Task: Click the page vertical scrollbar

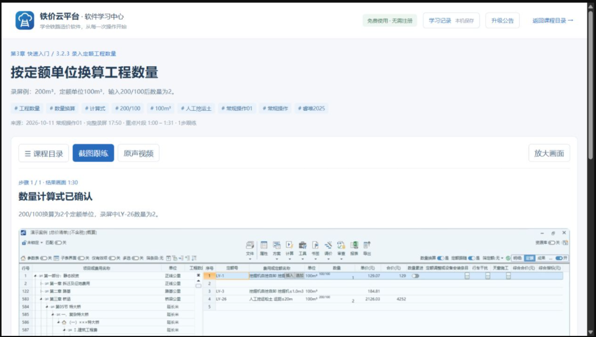Action: [590, 85]
